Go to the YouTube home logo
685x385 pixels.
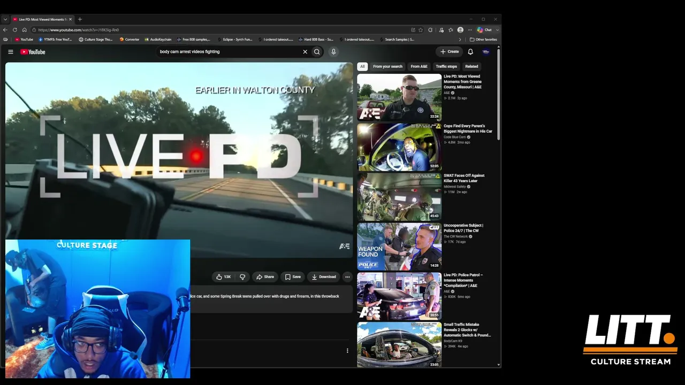(33, 52)
